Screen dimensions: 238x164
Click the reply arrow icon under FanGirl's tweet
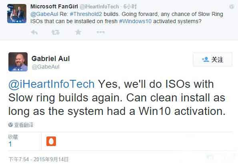click(x=34, y=32)
